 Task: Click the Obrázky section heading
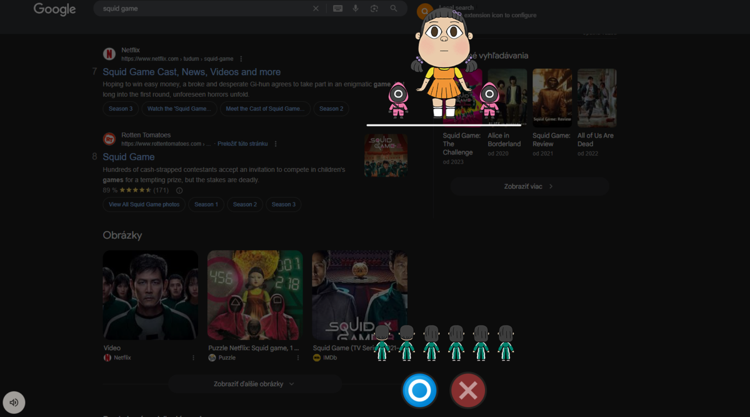(x=122, y=235)
